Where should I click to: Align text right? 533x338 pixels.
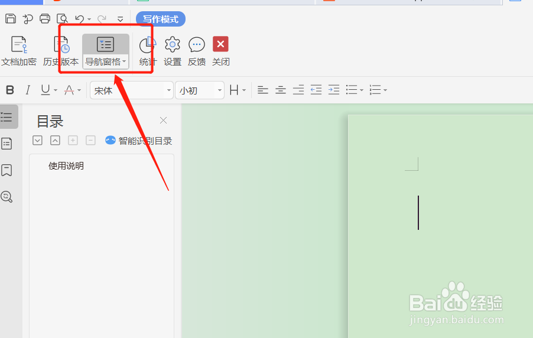[298, 90]
